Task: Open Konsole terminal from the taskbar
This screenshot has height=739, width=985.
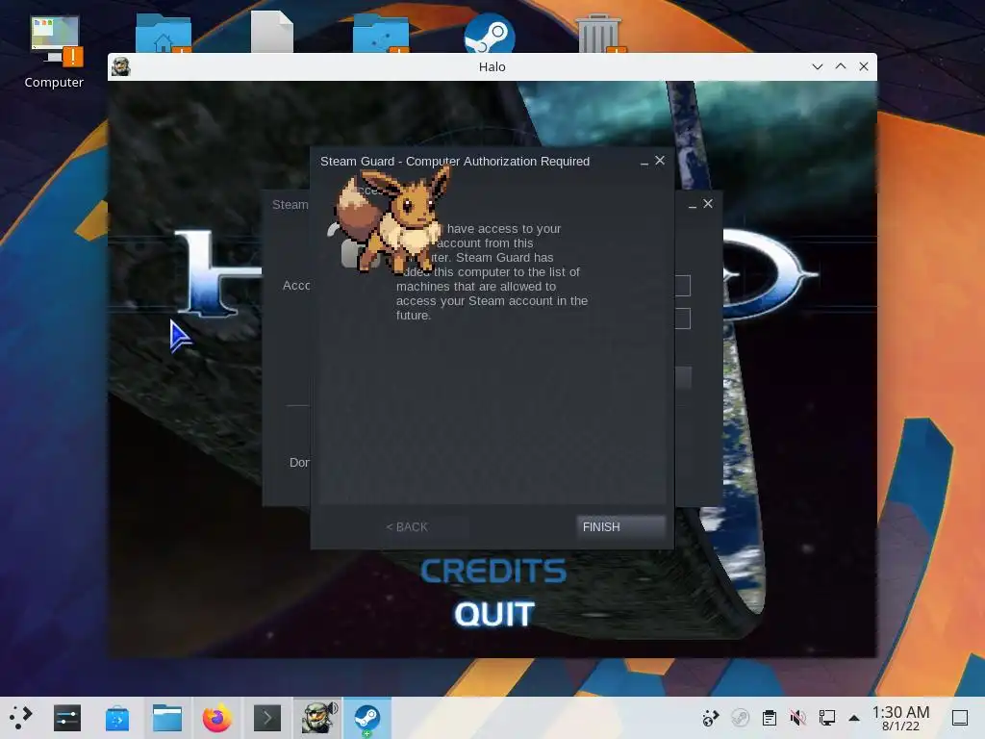Action: (267, 718)
